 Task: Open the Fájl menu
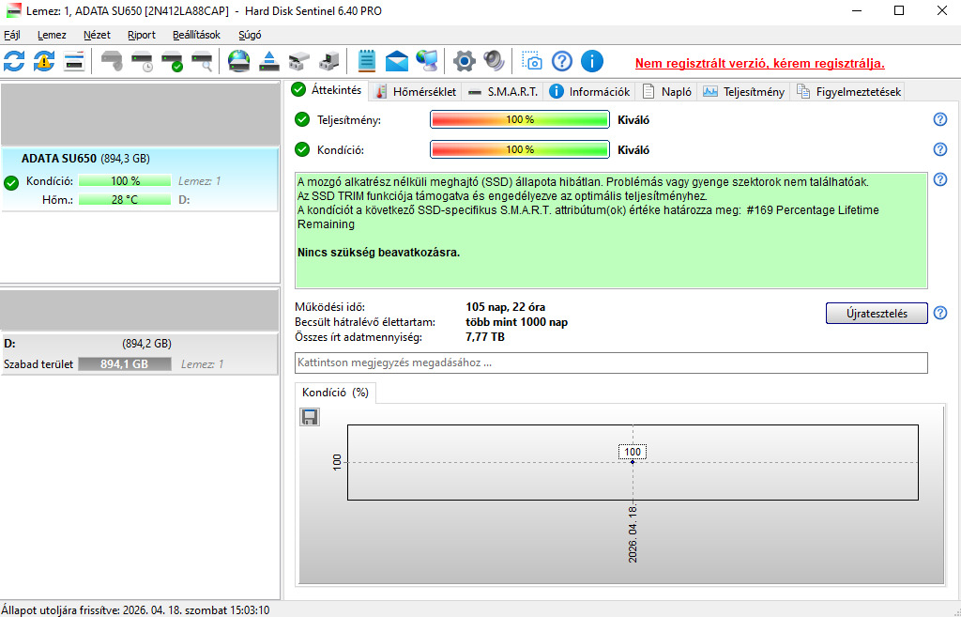click(x=11, y=35)
